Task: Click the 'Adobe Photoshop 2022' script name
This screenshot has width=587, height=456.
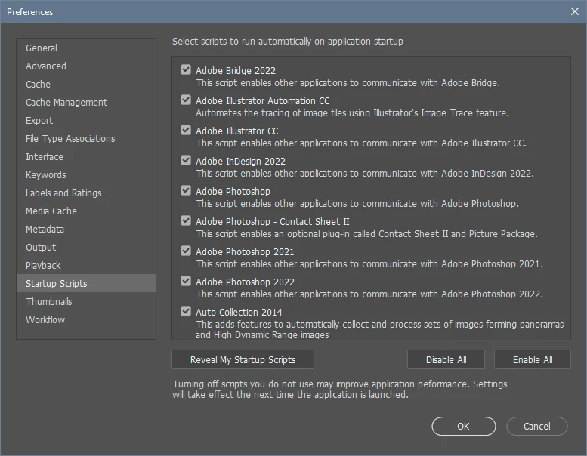Action: click(x=245, y=282)
